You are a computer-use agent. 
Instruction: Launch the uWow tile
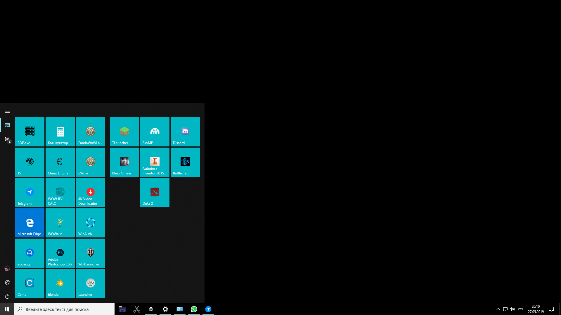coord(91,162)
